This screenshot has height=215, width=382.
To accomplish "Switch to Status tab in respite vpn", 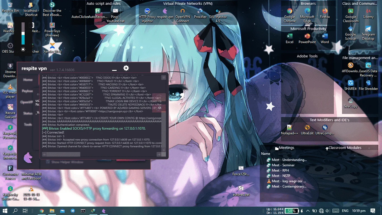I will pyautogui.click(x=28, y=113).
